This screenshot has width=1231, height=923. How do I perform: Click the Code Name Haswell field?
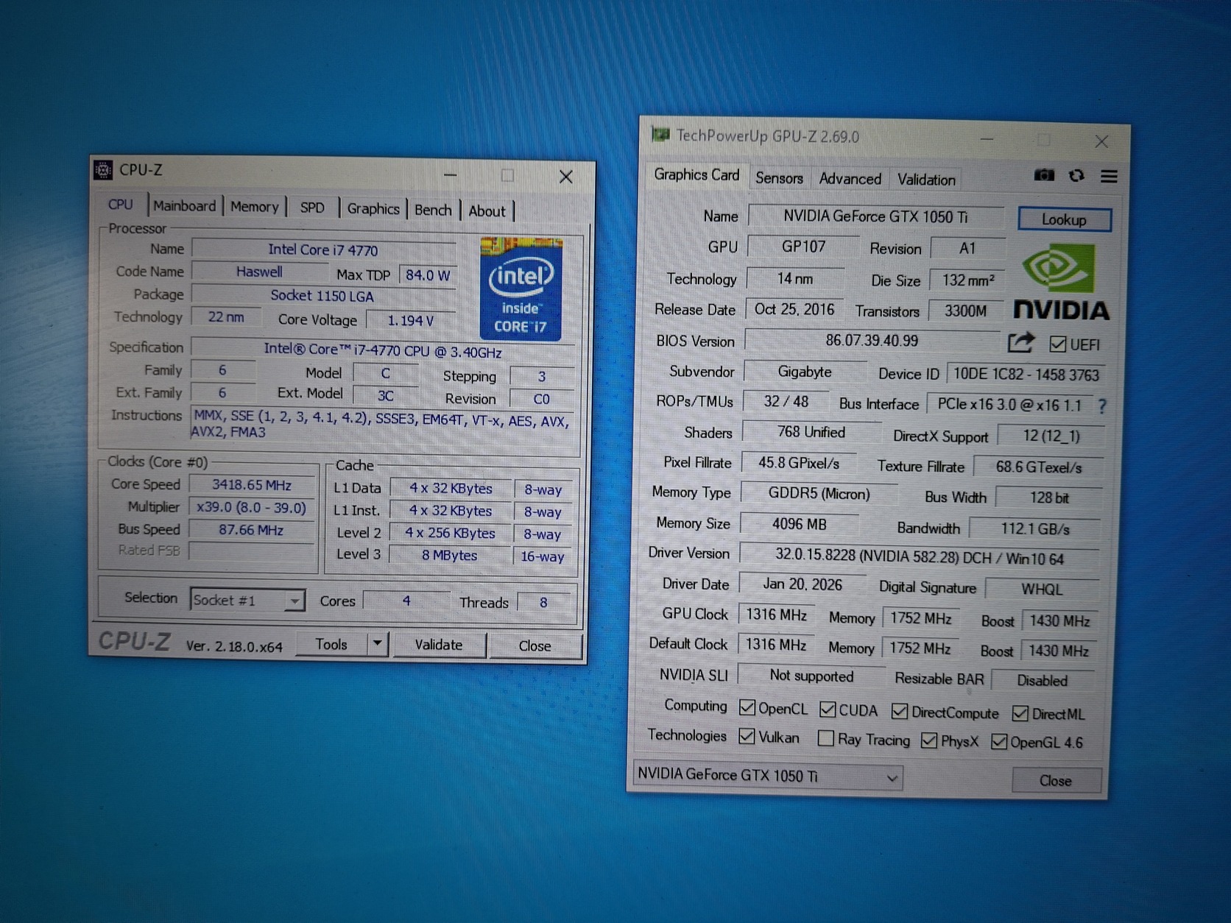pyautogui.click(x=259, y=272)
